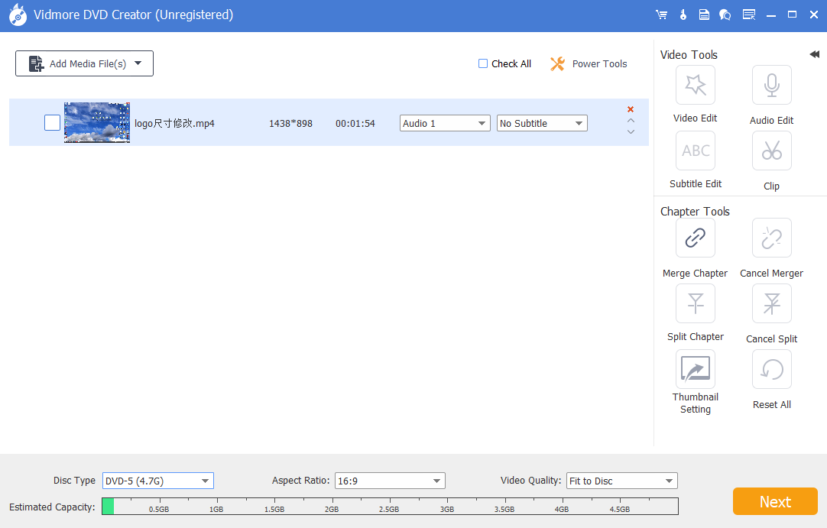Tick the checkbox for logo尺寸修改.mp4
The width and height of the screenshot is (827, 528).
point(52,122)
